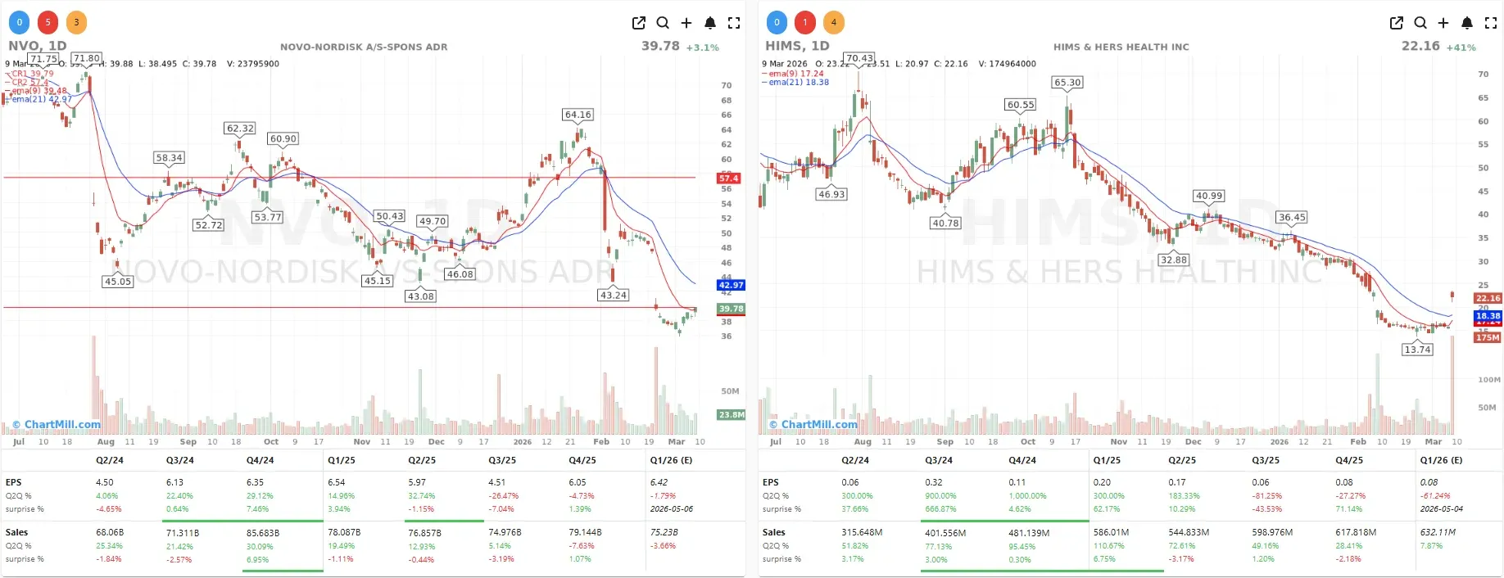The height and width of the screenshot is (578, 1504).
Task: Select the 23.8M volume tag on NVO
Action: 731,415
